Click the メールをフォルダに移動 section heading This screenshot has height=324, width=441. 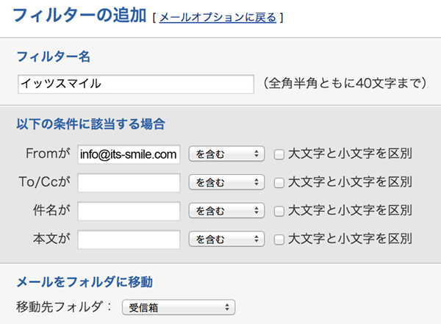click(x=84, y=281)
